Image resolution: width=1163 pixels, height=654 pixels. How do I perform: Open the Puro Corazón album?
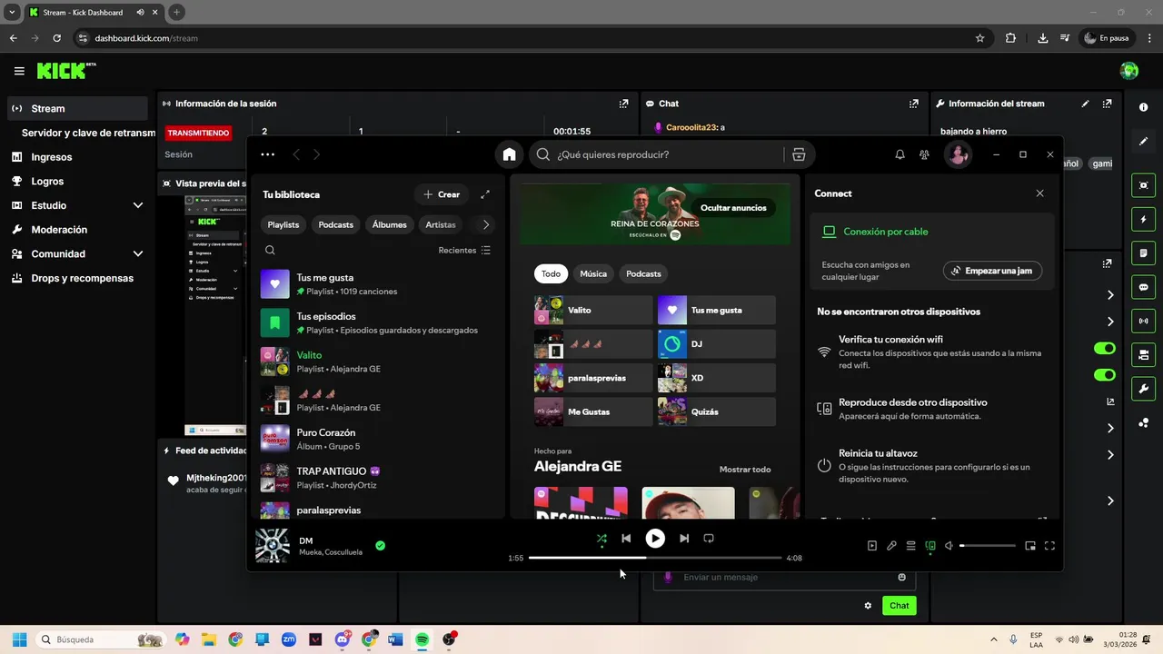[x=377, y=439]
